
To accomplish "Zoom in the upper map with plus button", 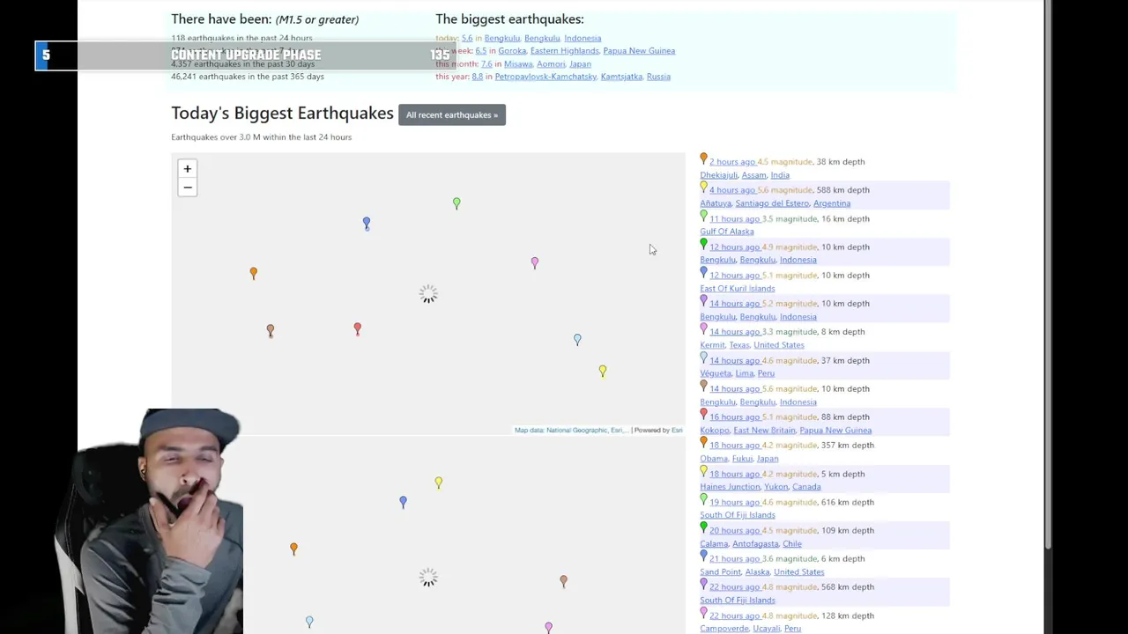I will coord(187,168).
